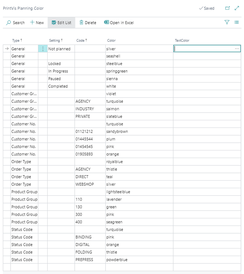Sort by Code column header
This screenshot has height=274, width=244.
pos(82,40)
